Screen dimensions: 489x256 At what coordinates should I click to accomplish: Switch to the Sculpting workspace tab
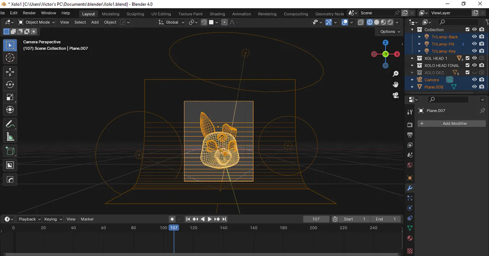click(135, 14)
